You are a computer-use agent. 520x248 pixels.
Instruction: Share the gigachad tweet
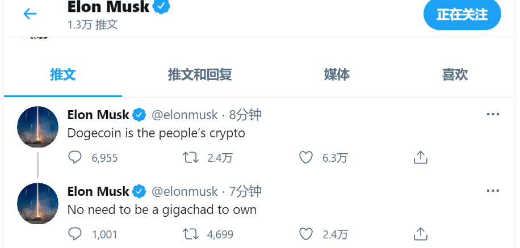click(x=420, y=234)
